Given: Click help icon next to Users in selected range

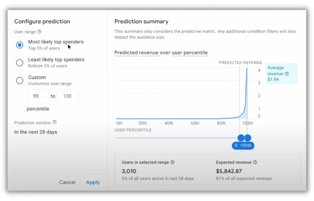Looking at the screenshot, I should [x=172, y=162].
